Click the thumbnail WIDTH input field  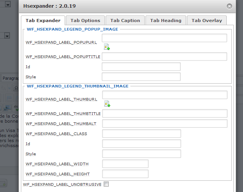tap(125, 164)
